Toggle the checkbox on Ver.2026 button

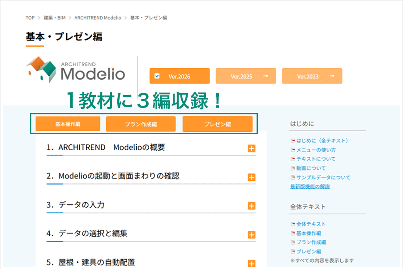click(157, 76)
